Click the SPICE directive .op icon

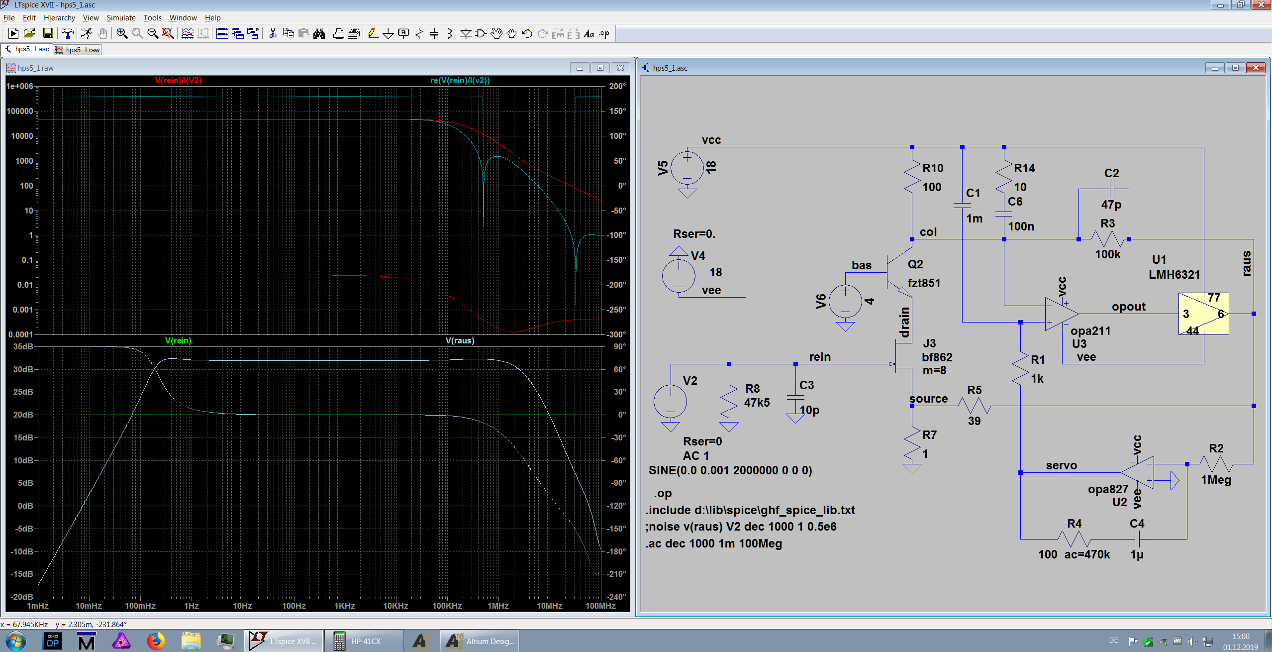tap(604, 33)
